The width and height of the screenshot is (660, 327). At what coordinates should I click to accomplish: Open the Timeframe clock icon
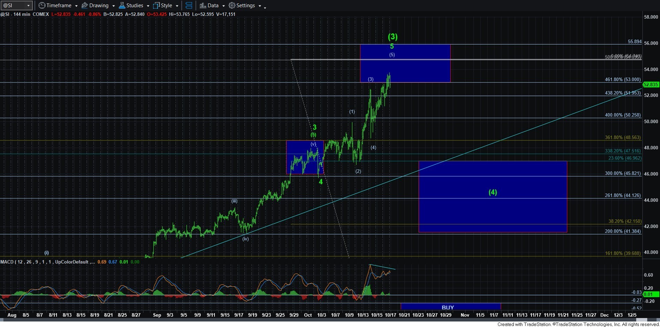41,5
